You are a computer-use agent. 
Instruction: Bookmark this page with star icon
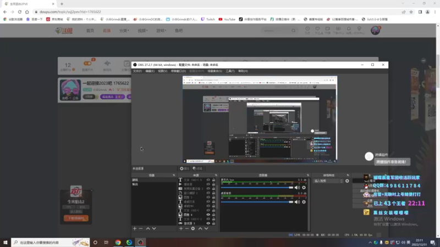click(411, 12)
